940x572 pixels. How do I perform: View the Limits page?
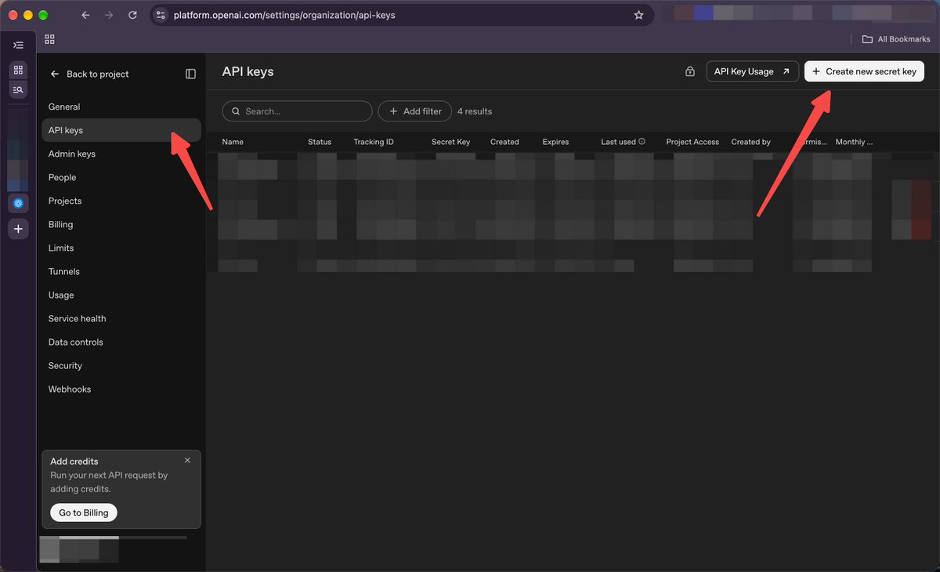(x=121, y=248)
